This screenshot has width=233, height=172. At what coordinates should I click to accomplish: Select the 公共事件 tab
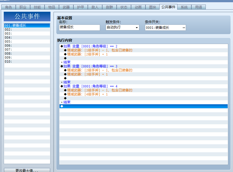tap(168, 7)
